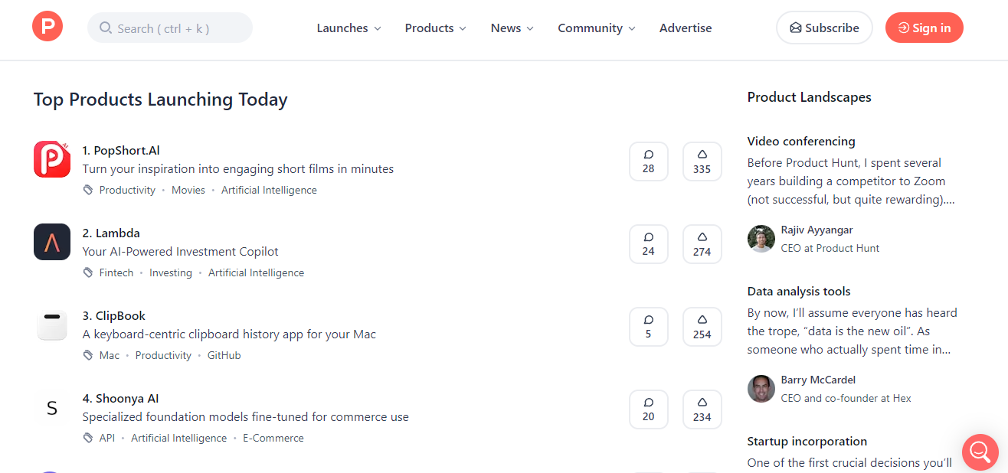This screenshot has width=1008, height=473.
Task: Click the search field
Action: pos(170,28)
